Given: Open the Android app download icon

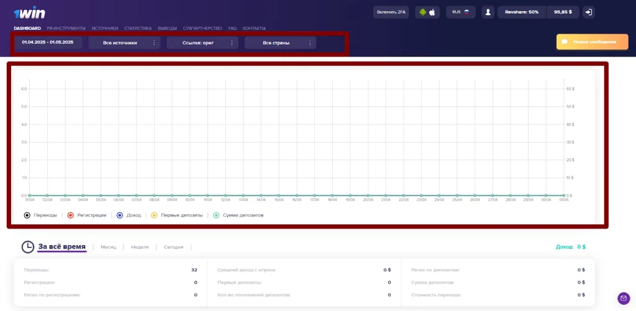Looking at the screenshot, I should tap(423, 12).
